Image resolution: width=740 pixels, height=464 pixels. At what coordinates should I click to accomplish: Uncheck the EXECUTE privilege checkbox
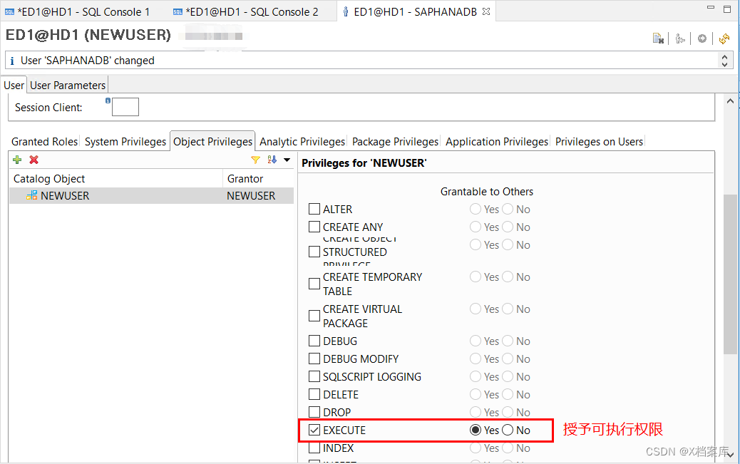314,430
